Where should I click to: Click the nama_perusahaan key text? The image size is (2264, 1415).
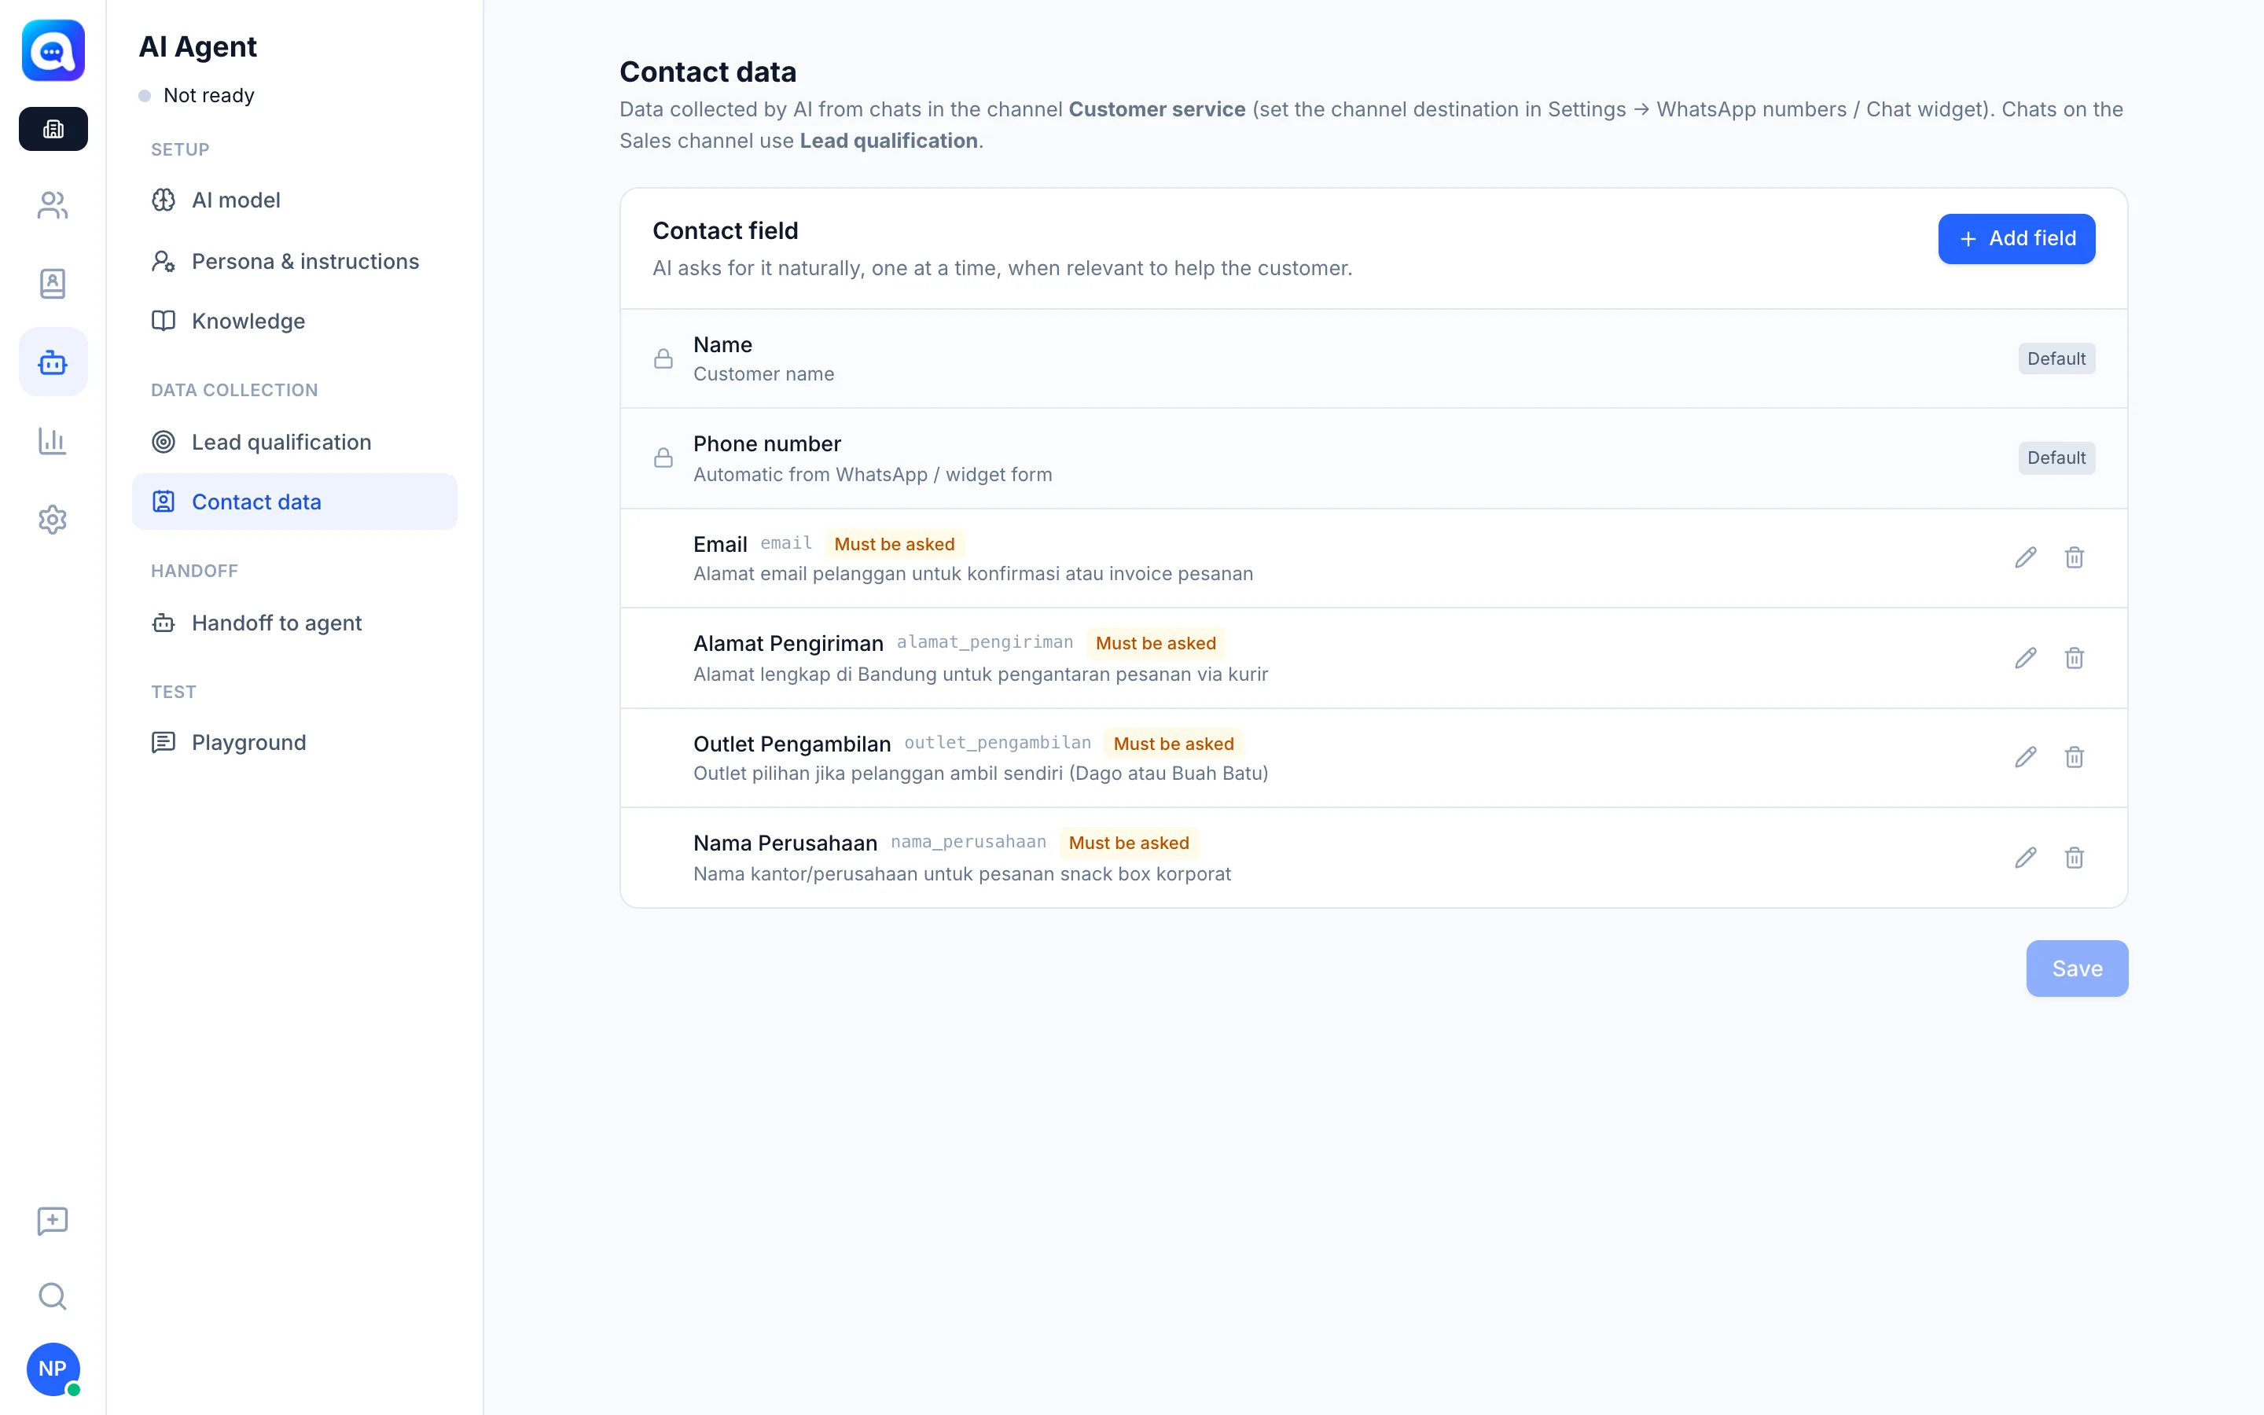click(x=968, y=842)
